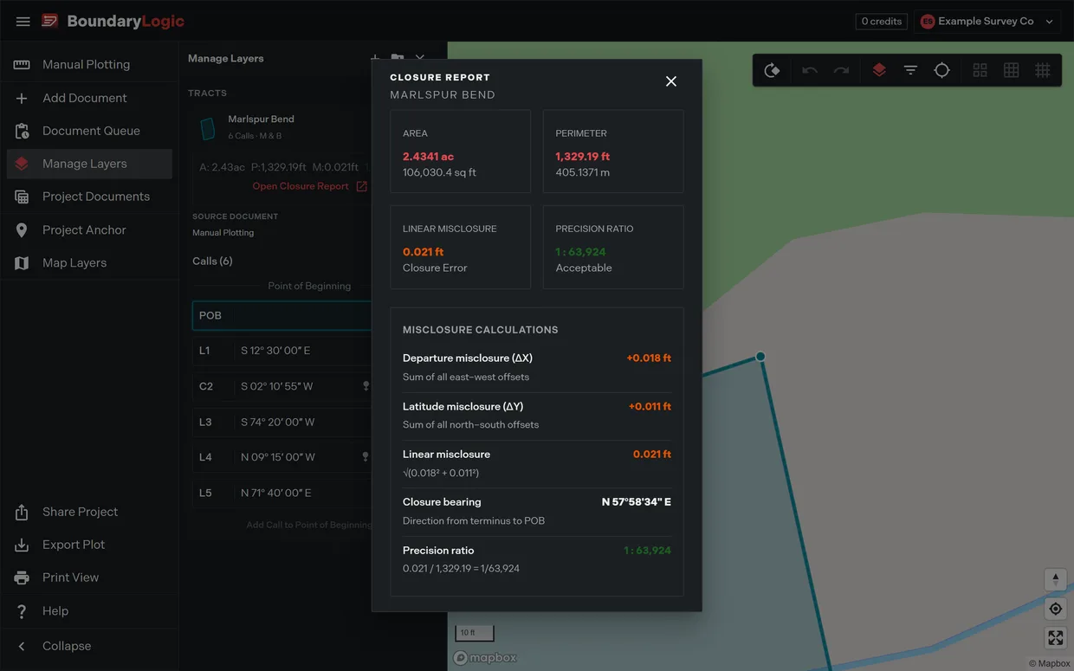1074x671 pixels.
Task: Click the Map Layers map icon
Action: (x=22, y=262)
